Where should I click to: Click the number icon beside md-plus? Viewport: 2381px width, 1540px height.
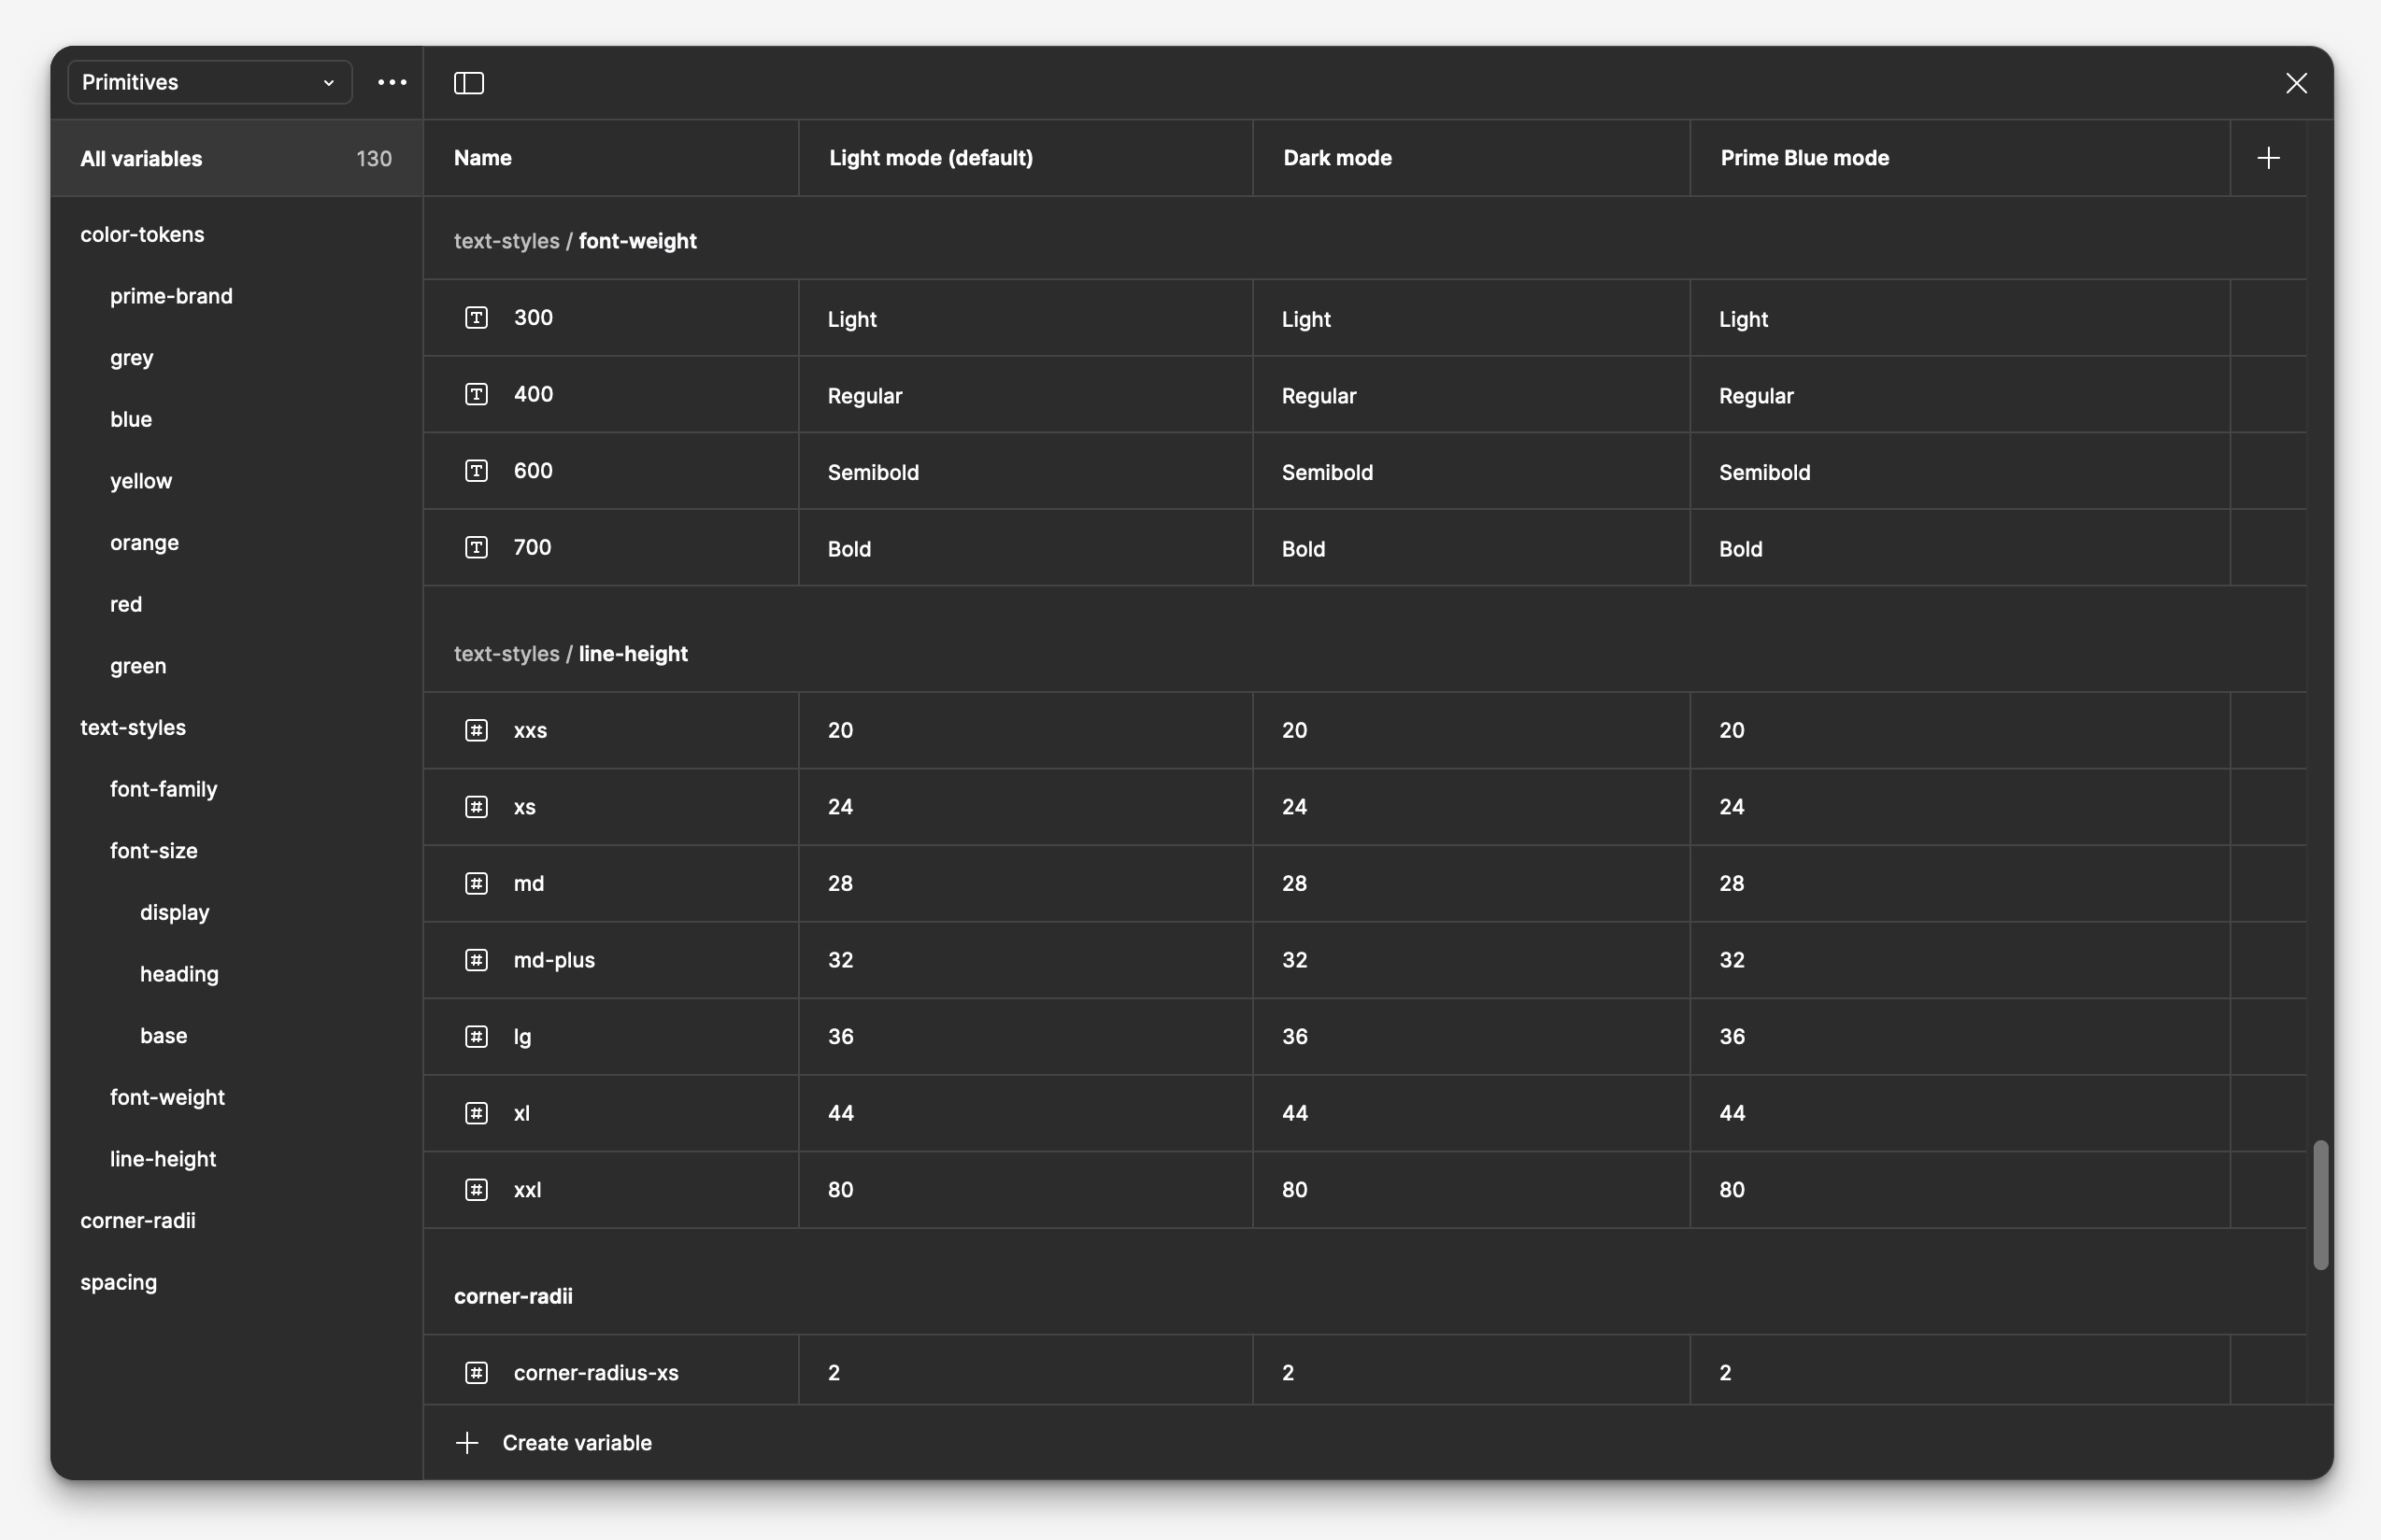[477, 960]
